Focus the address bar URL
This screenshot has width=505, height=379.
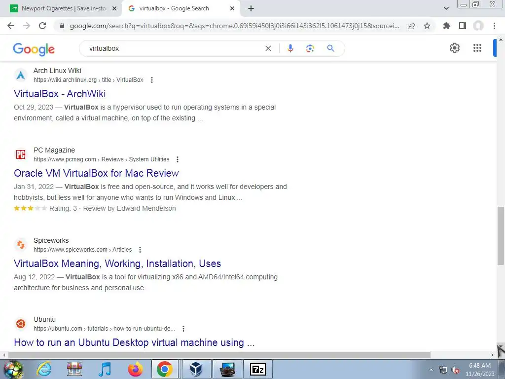[x=234, y=26]
